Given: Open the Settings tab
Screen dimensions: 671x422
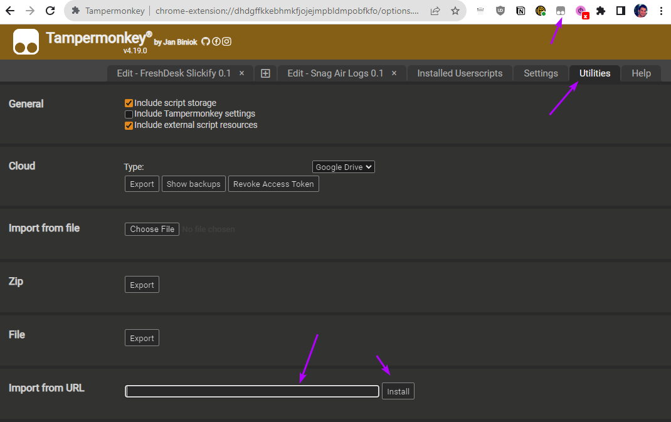Looking at the screenshot, I should coord(541,73).
